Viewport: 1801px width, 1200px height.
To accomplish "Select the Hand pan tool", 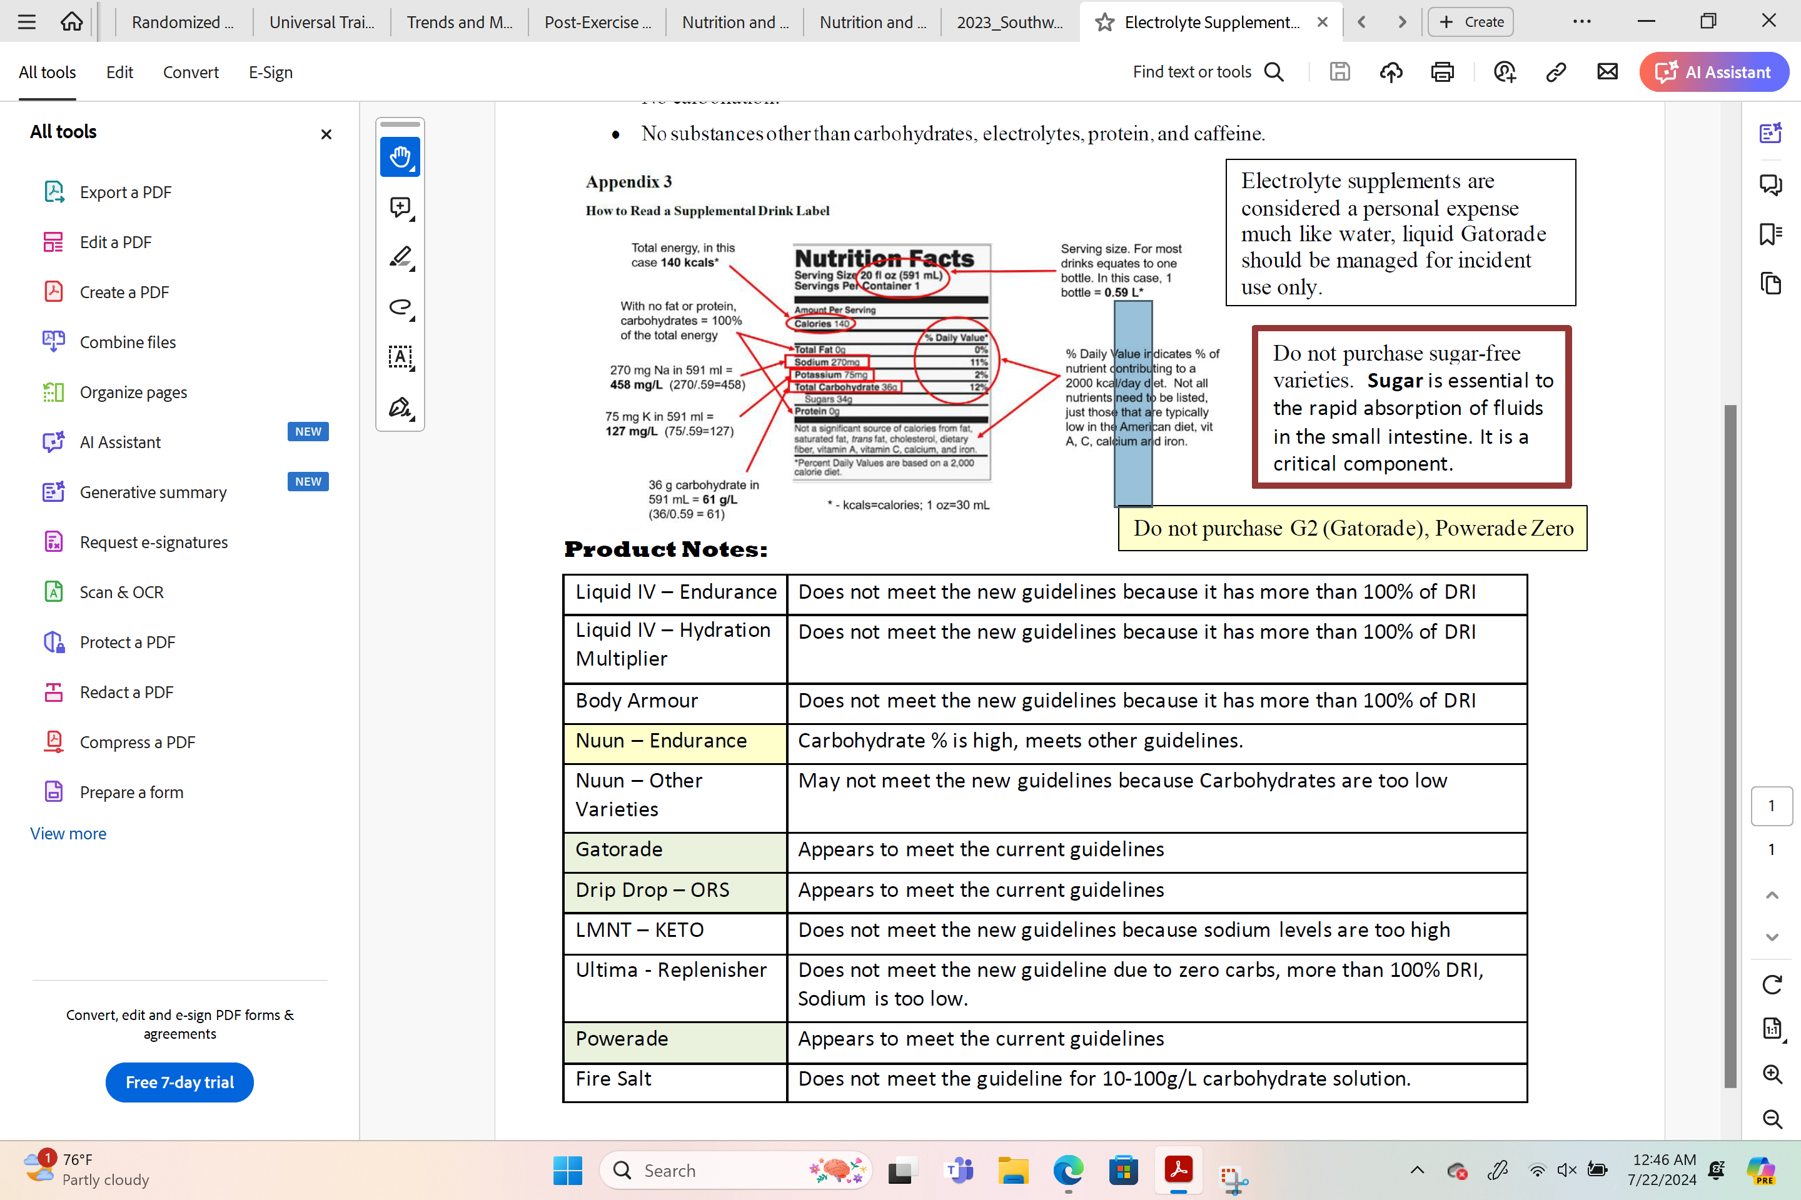I will tap(400, 157).
